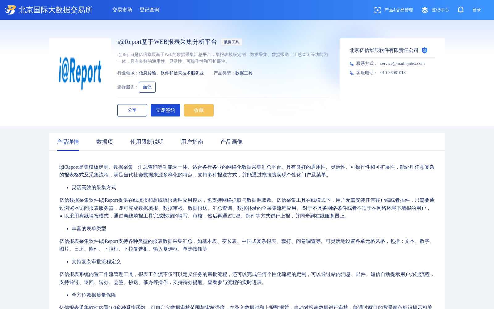The image size is (494, 309).
Task: Click the 登记中心 layers icon
Action: (425, 10)
